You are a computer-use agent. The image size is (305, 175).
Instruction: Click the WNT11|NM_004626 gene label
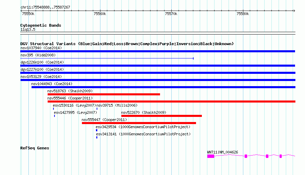[x=222, y=152]
